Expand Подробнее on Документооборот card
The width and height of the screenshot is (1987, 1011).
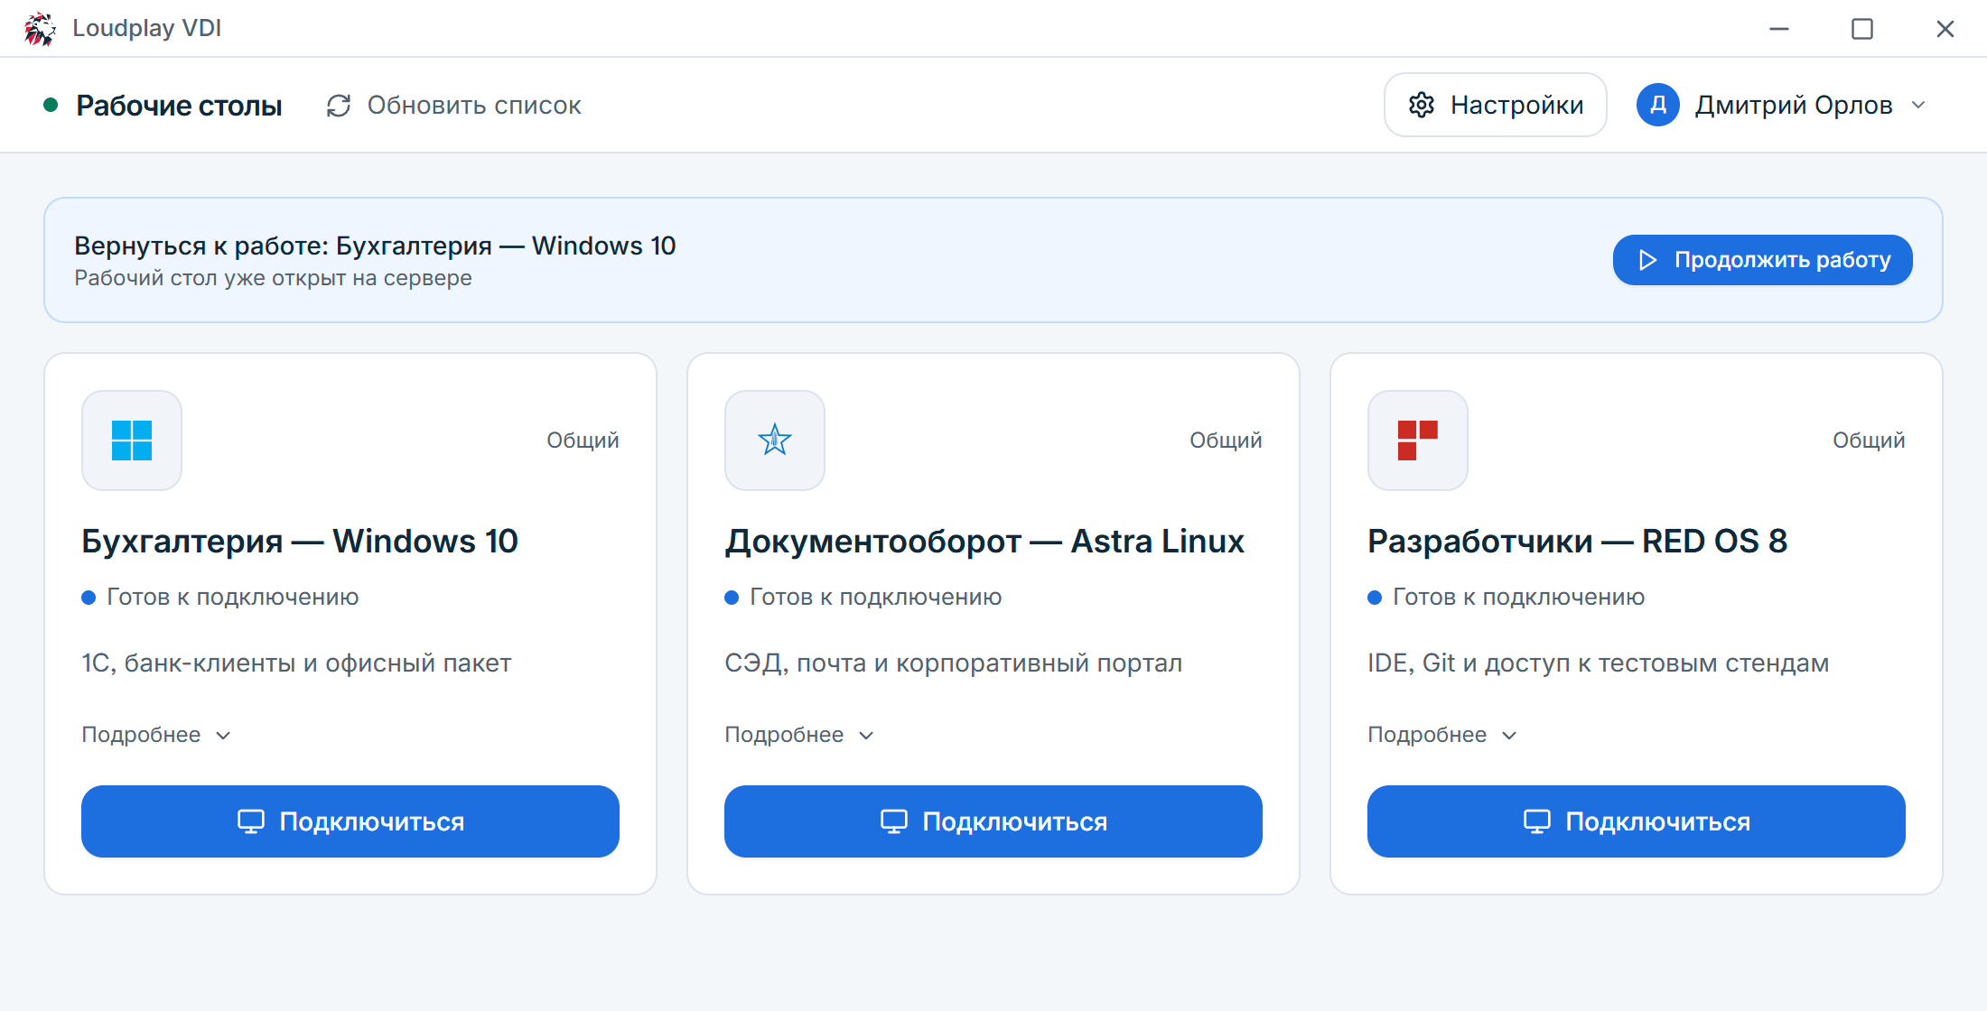pyautogui.click(x=799, y=735)
